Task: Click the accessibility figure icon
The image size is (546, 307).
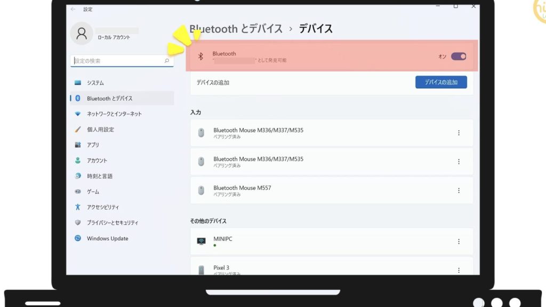Action: click(78, 207)
